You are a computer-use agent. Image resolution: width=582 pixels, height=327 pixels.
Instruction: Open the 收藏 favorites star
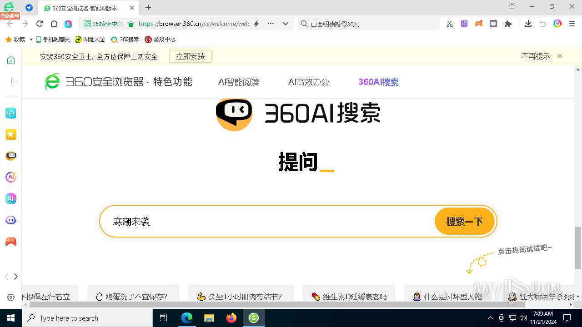tap(15, 40)
